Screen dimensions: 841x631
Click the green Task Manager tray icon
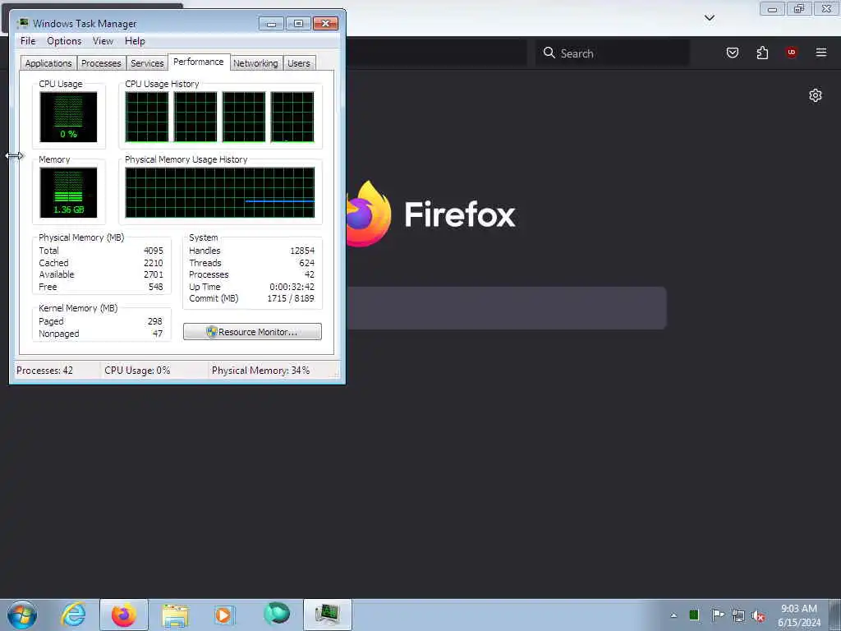tap(694, 615)
